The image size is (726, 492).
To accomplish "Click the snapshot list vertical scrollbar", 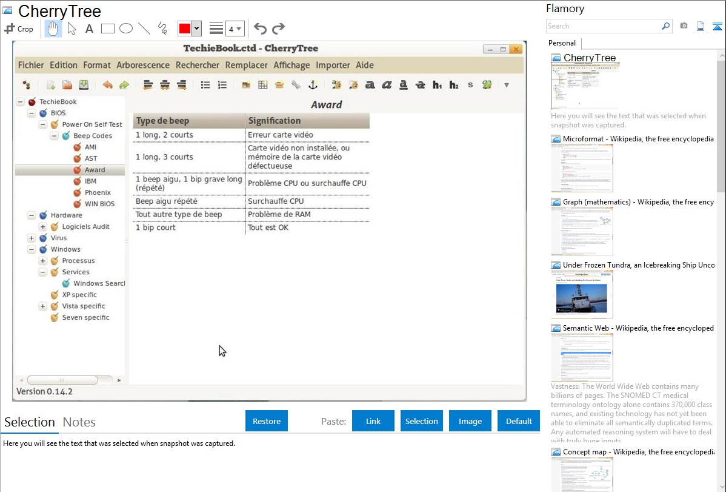I will point(721,125).
